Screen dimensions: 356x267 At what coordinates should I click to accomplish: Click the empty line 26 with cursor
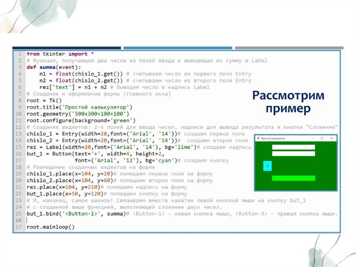181,220
